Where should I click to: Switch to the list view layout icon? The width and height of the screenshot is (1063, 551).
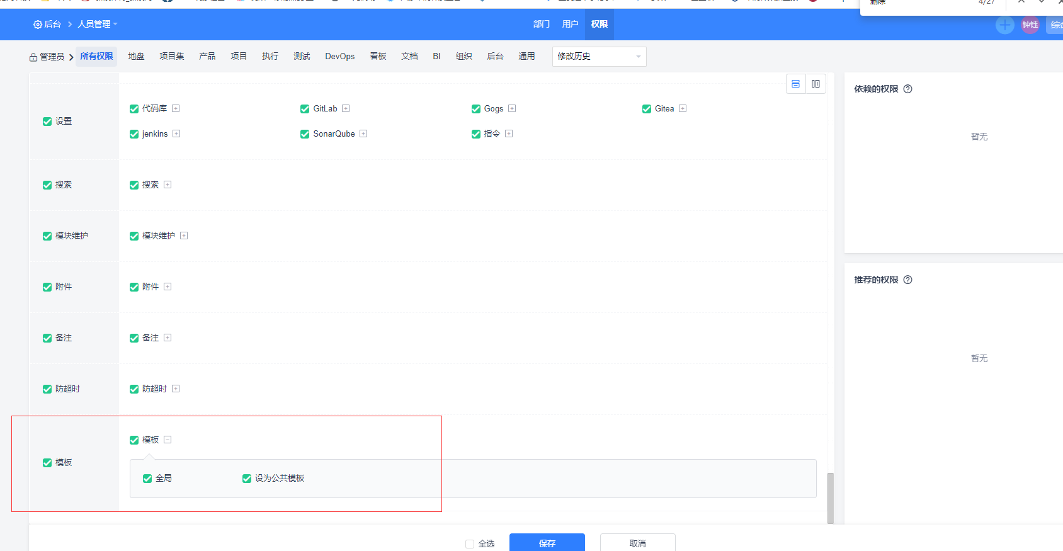pos(796,84)
